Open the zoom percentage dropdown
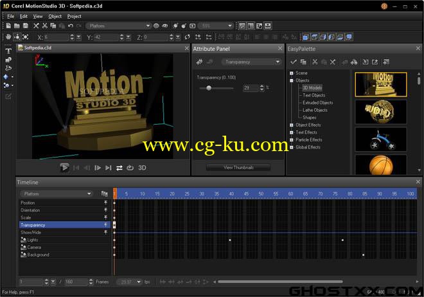 [x=216, y=26]
